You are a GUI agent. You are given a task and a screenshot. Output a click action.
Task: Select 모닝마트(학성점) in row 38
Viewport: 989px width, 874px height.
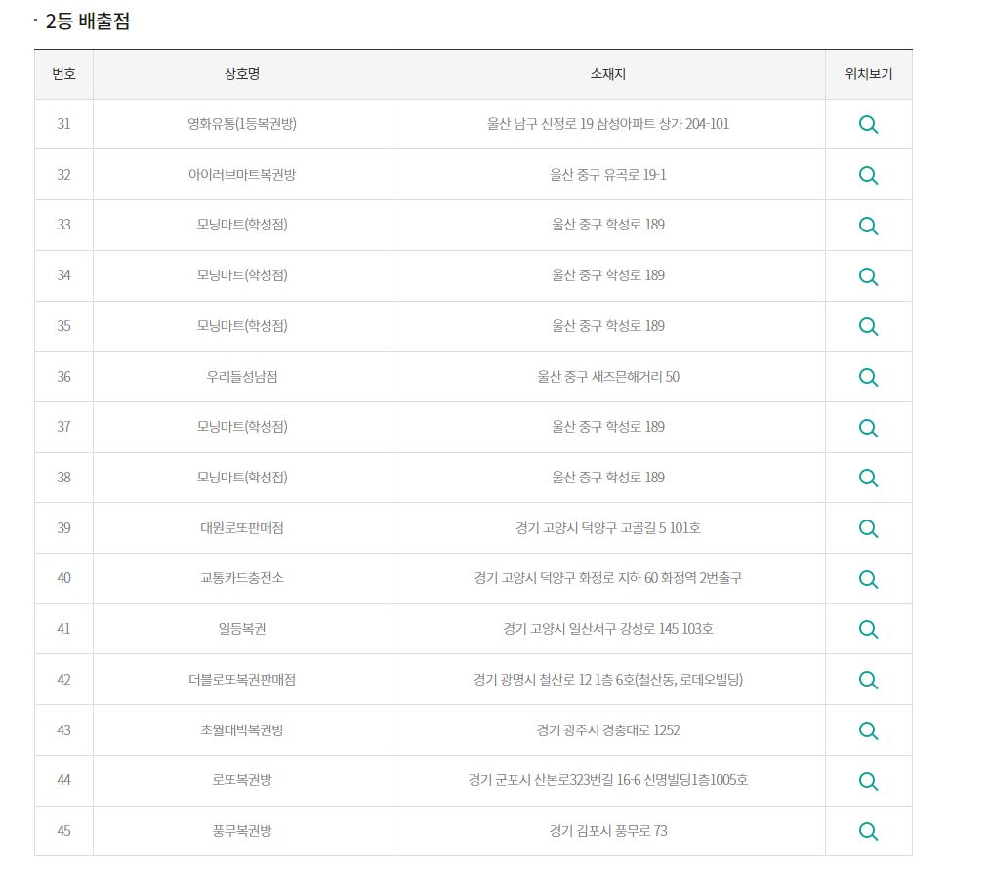[x=241, y=478]
